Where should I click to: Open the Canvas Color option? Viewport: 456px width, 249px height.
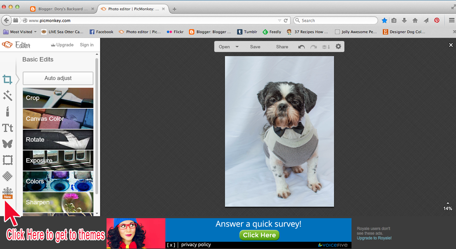pyautogui.click(x=58, y=119)
